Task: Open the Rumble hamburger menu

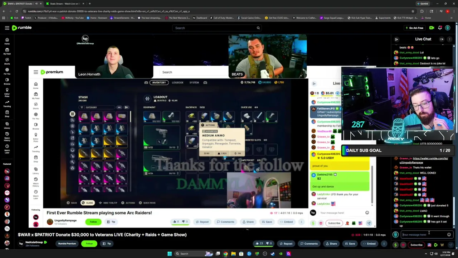Action: point(7,28)
